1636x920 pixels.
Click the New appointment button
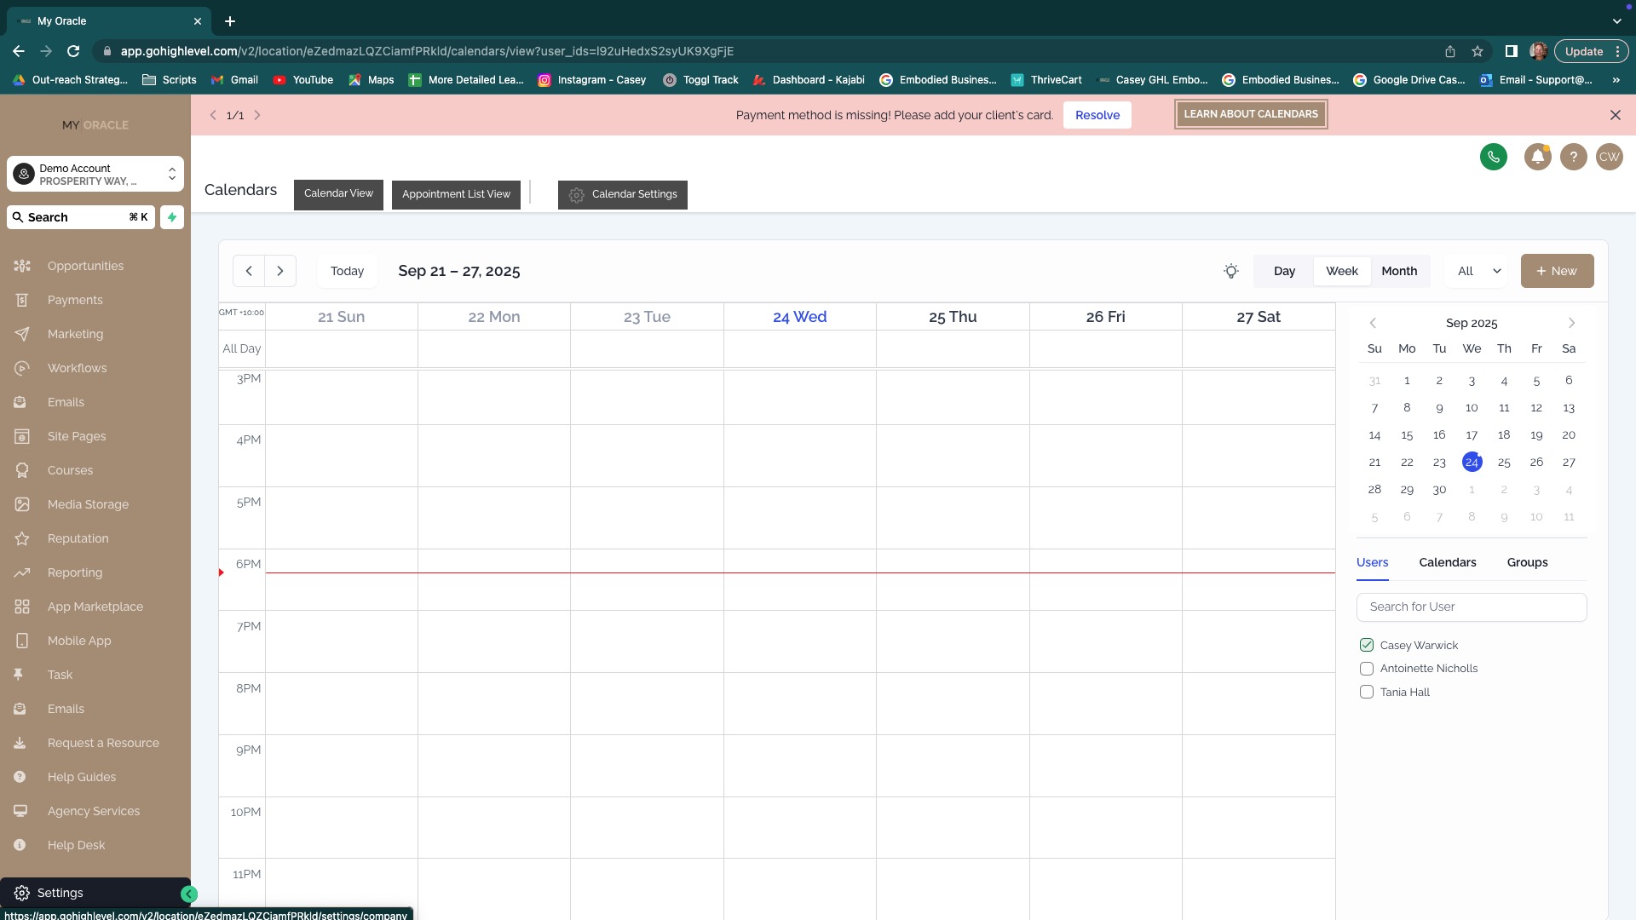(x=1557, y=271)
